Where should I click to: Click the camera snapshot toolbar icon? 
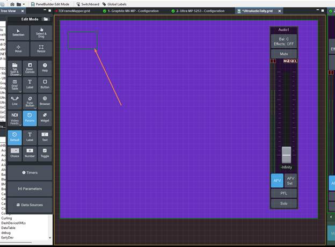12,4
